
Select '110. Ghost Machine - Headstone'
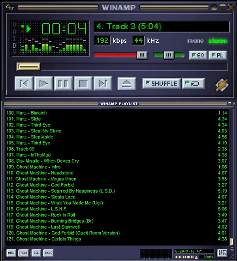click(x=117, y=173)
